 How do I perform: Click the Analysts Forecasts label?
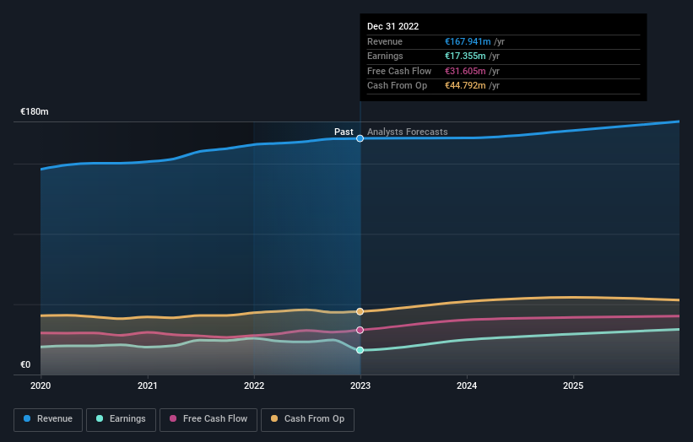tap(408, 132)
